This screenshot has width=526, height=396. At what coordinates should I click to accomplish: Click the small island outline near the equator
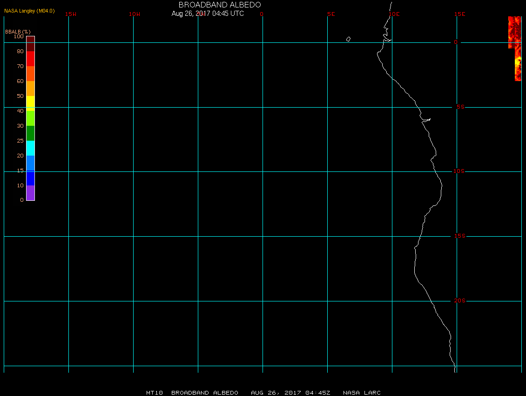348,39
